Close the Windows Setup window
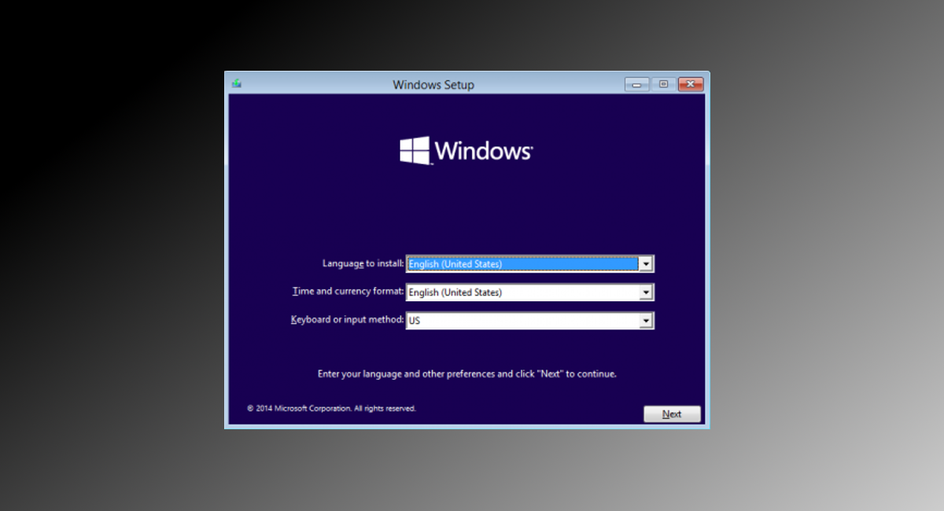 pyautogui.click(x=691, y=84)
